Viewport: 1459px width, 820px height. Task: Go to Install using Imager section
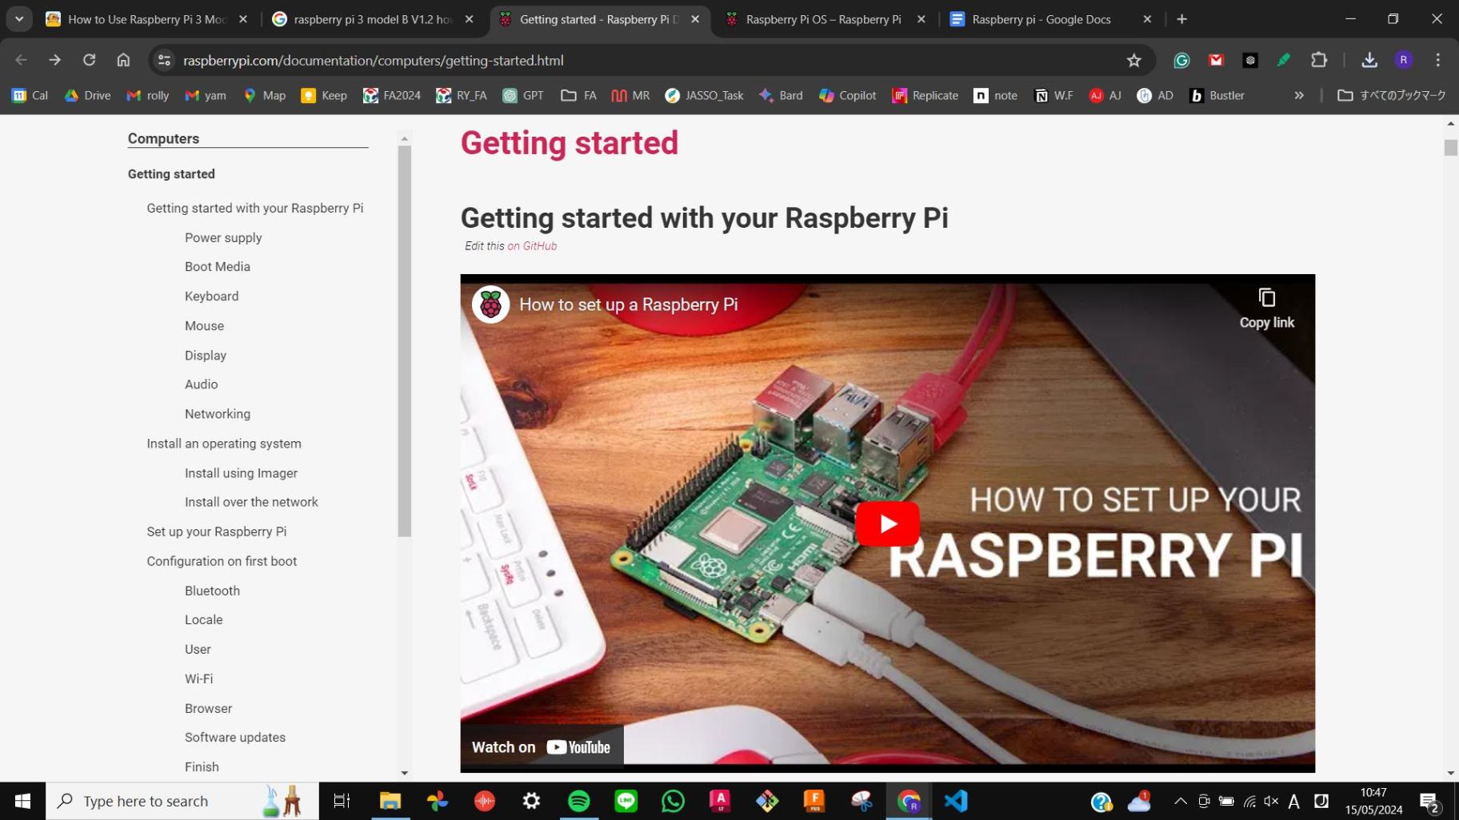[241, 473]
